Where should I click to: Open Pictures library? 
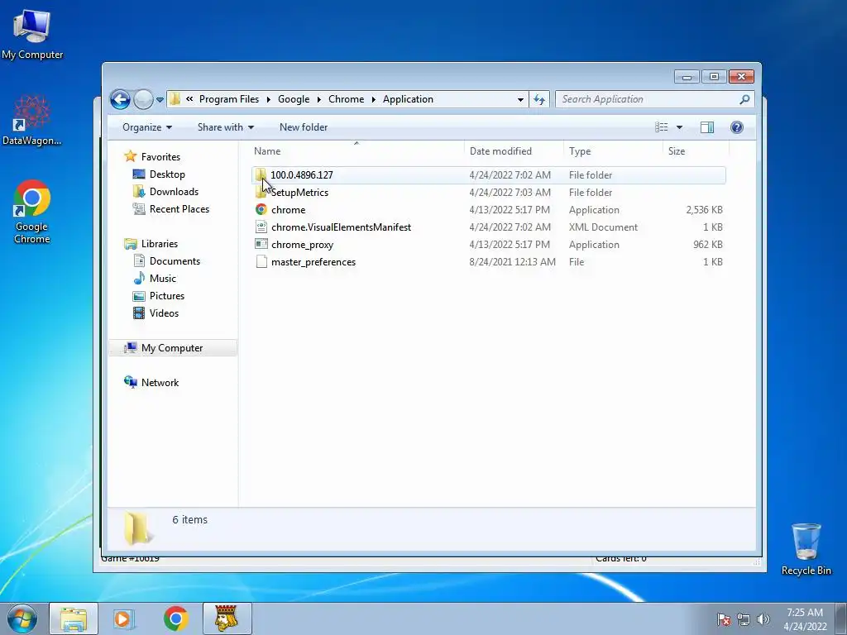coord(167,296)
